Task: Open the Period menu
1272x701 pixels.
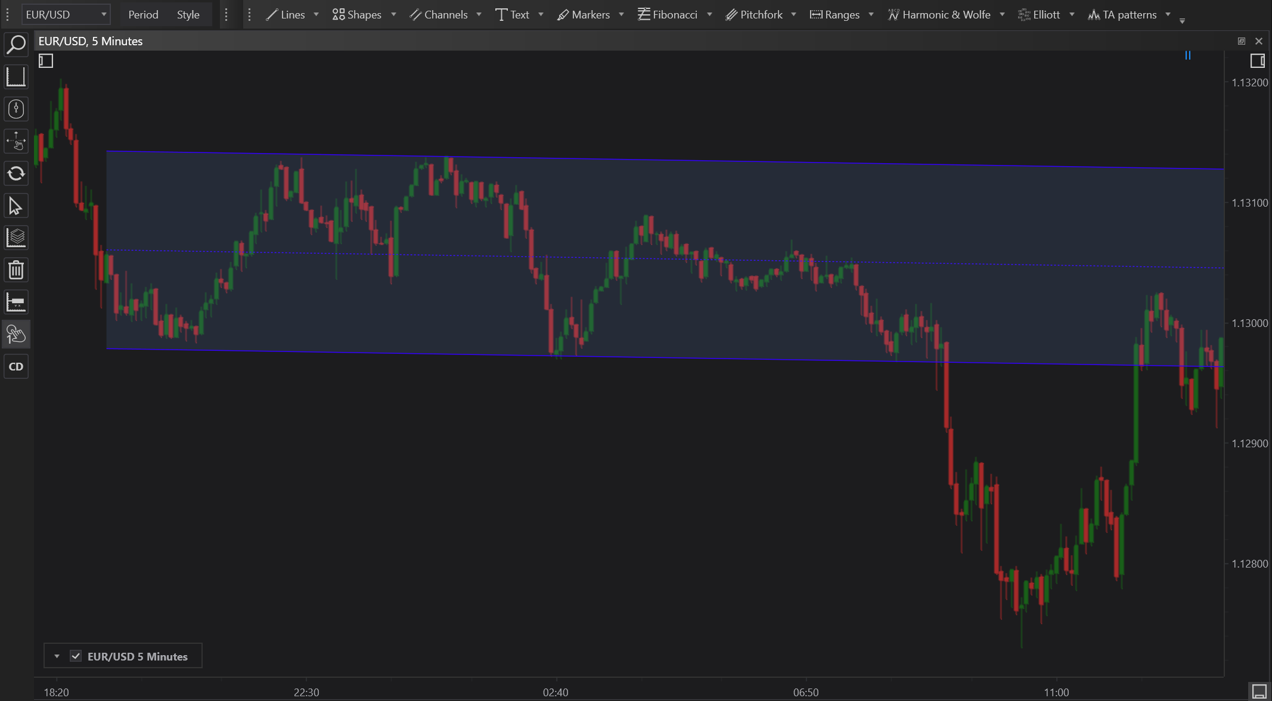Action: click(x=143, y=14)
